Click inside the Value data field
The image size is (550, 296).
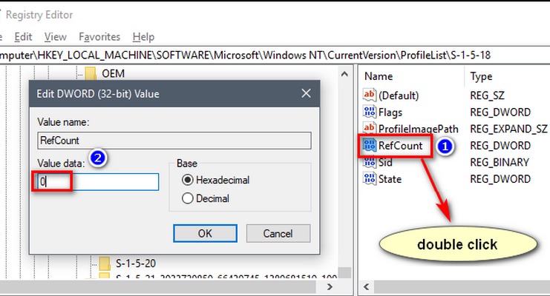[x=98, y=182]
